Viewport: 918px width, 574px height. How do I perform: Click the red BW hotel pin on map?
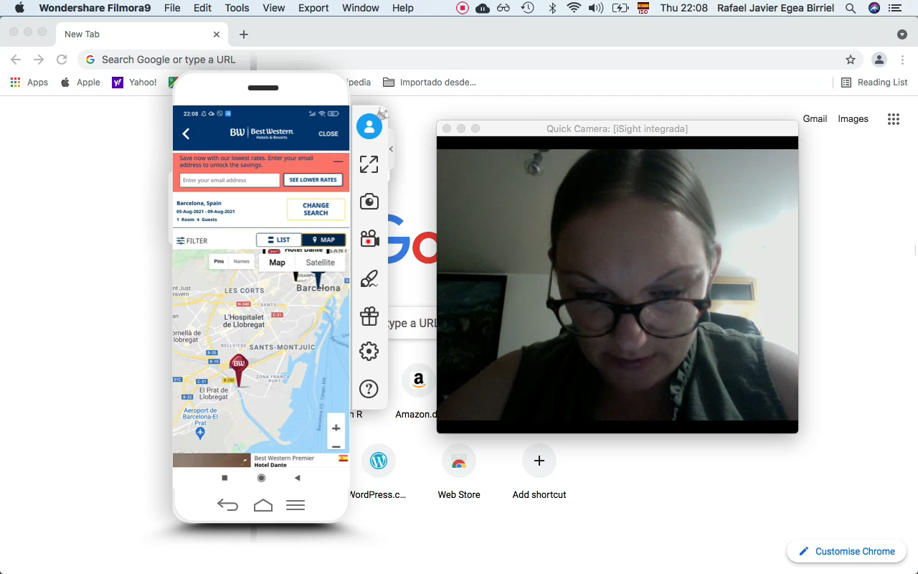click(239, 369)
